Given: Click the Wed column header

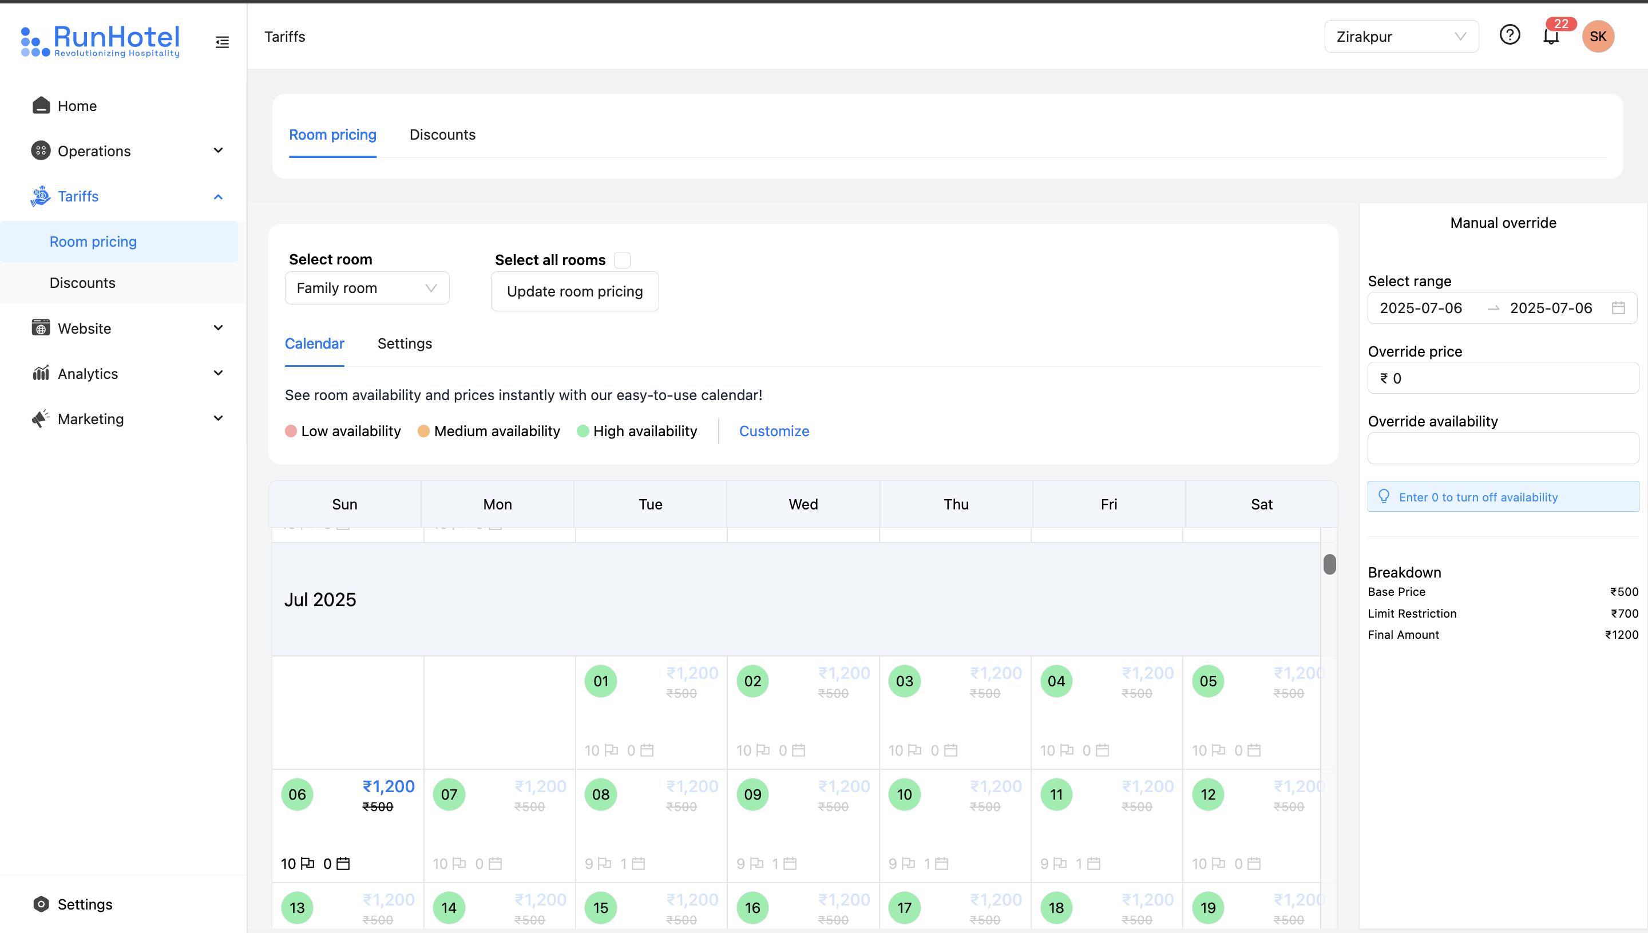Looking at the screenshot, I should click(x=803, y=504).
